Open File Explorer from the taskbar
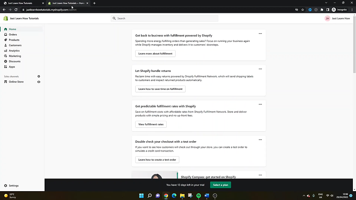356x200 pixels. point(182,196)
